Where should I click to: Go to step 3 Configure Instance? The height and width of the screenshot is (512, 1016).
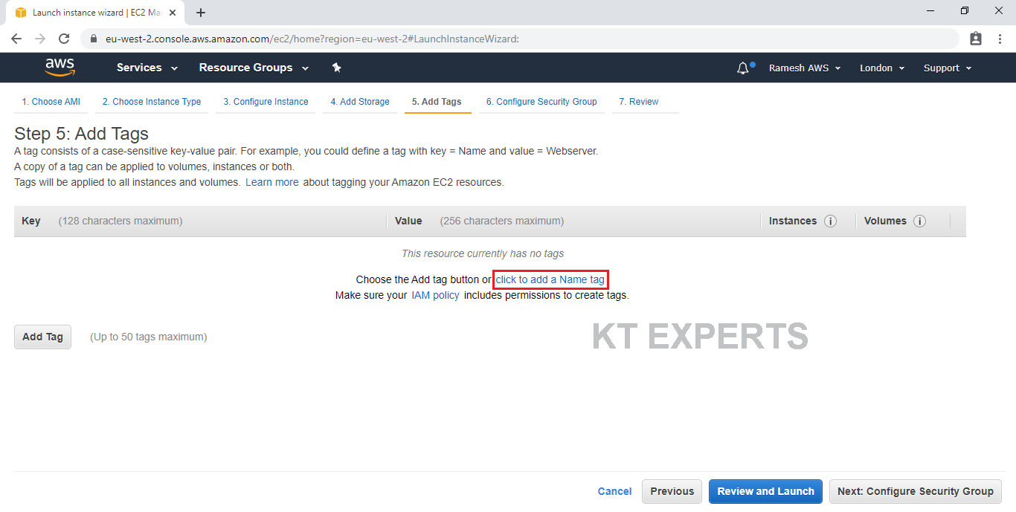tap(266, 102)
